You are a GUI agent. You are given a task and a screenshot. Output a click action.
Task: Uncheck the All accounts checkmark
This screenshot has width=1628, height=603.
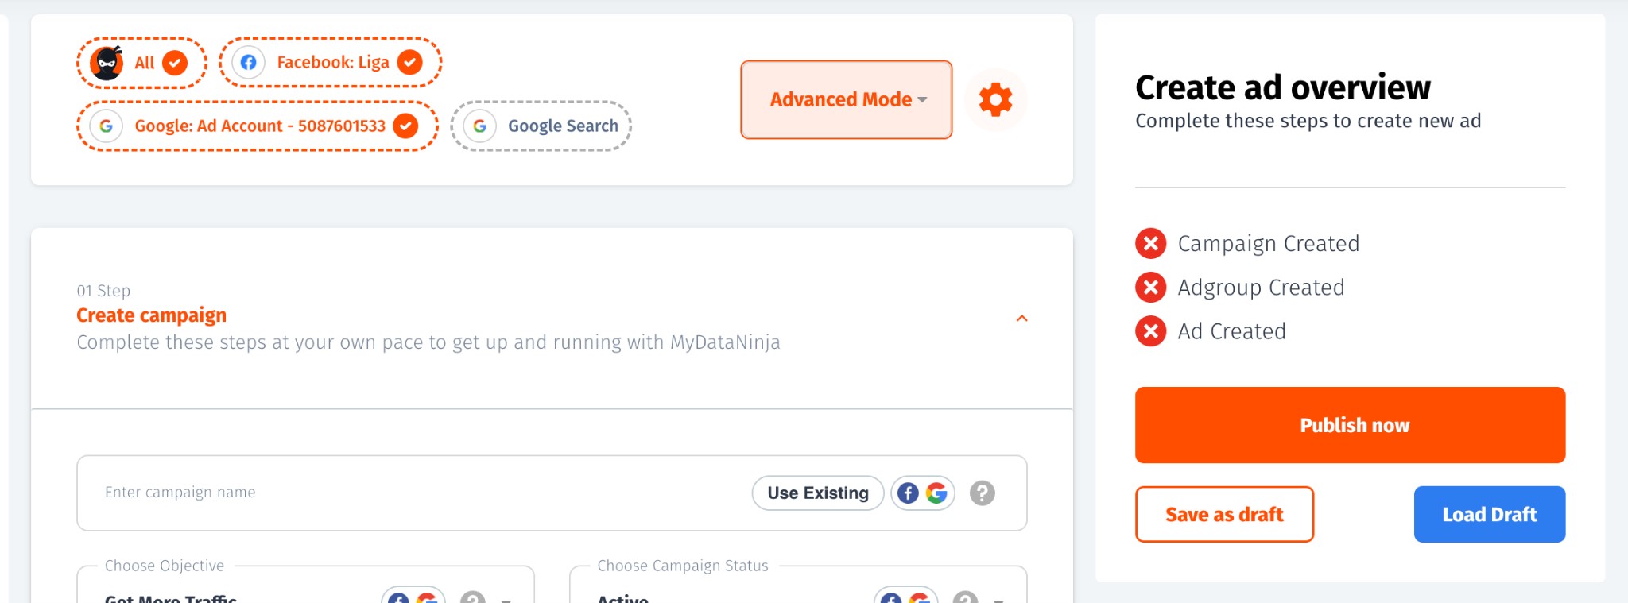point(175,63)
